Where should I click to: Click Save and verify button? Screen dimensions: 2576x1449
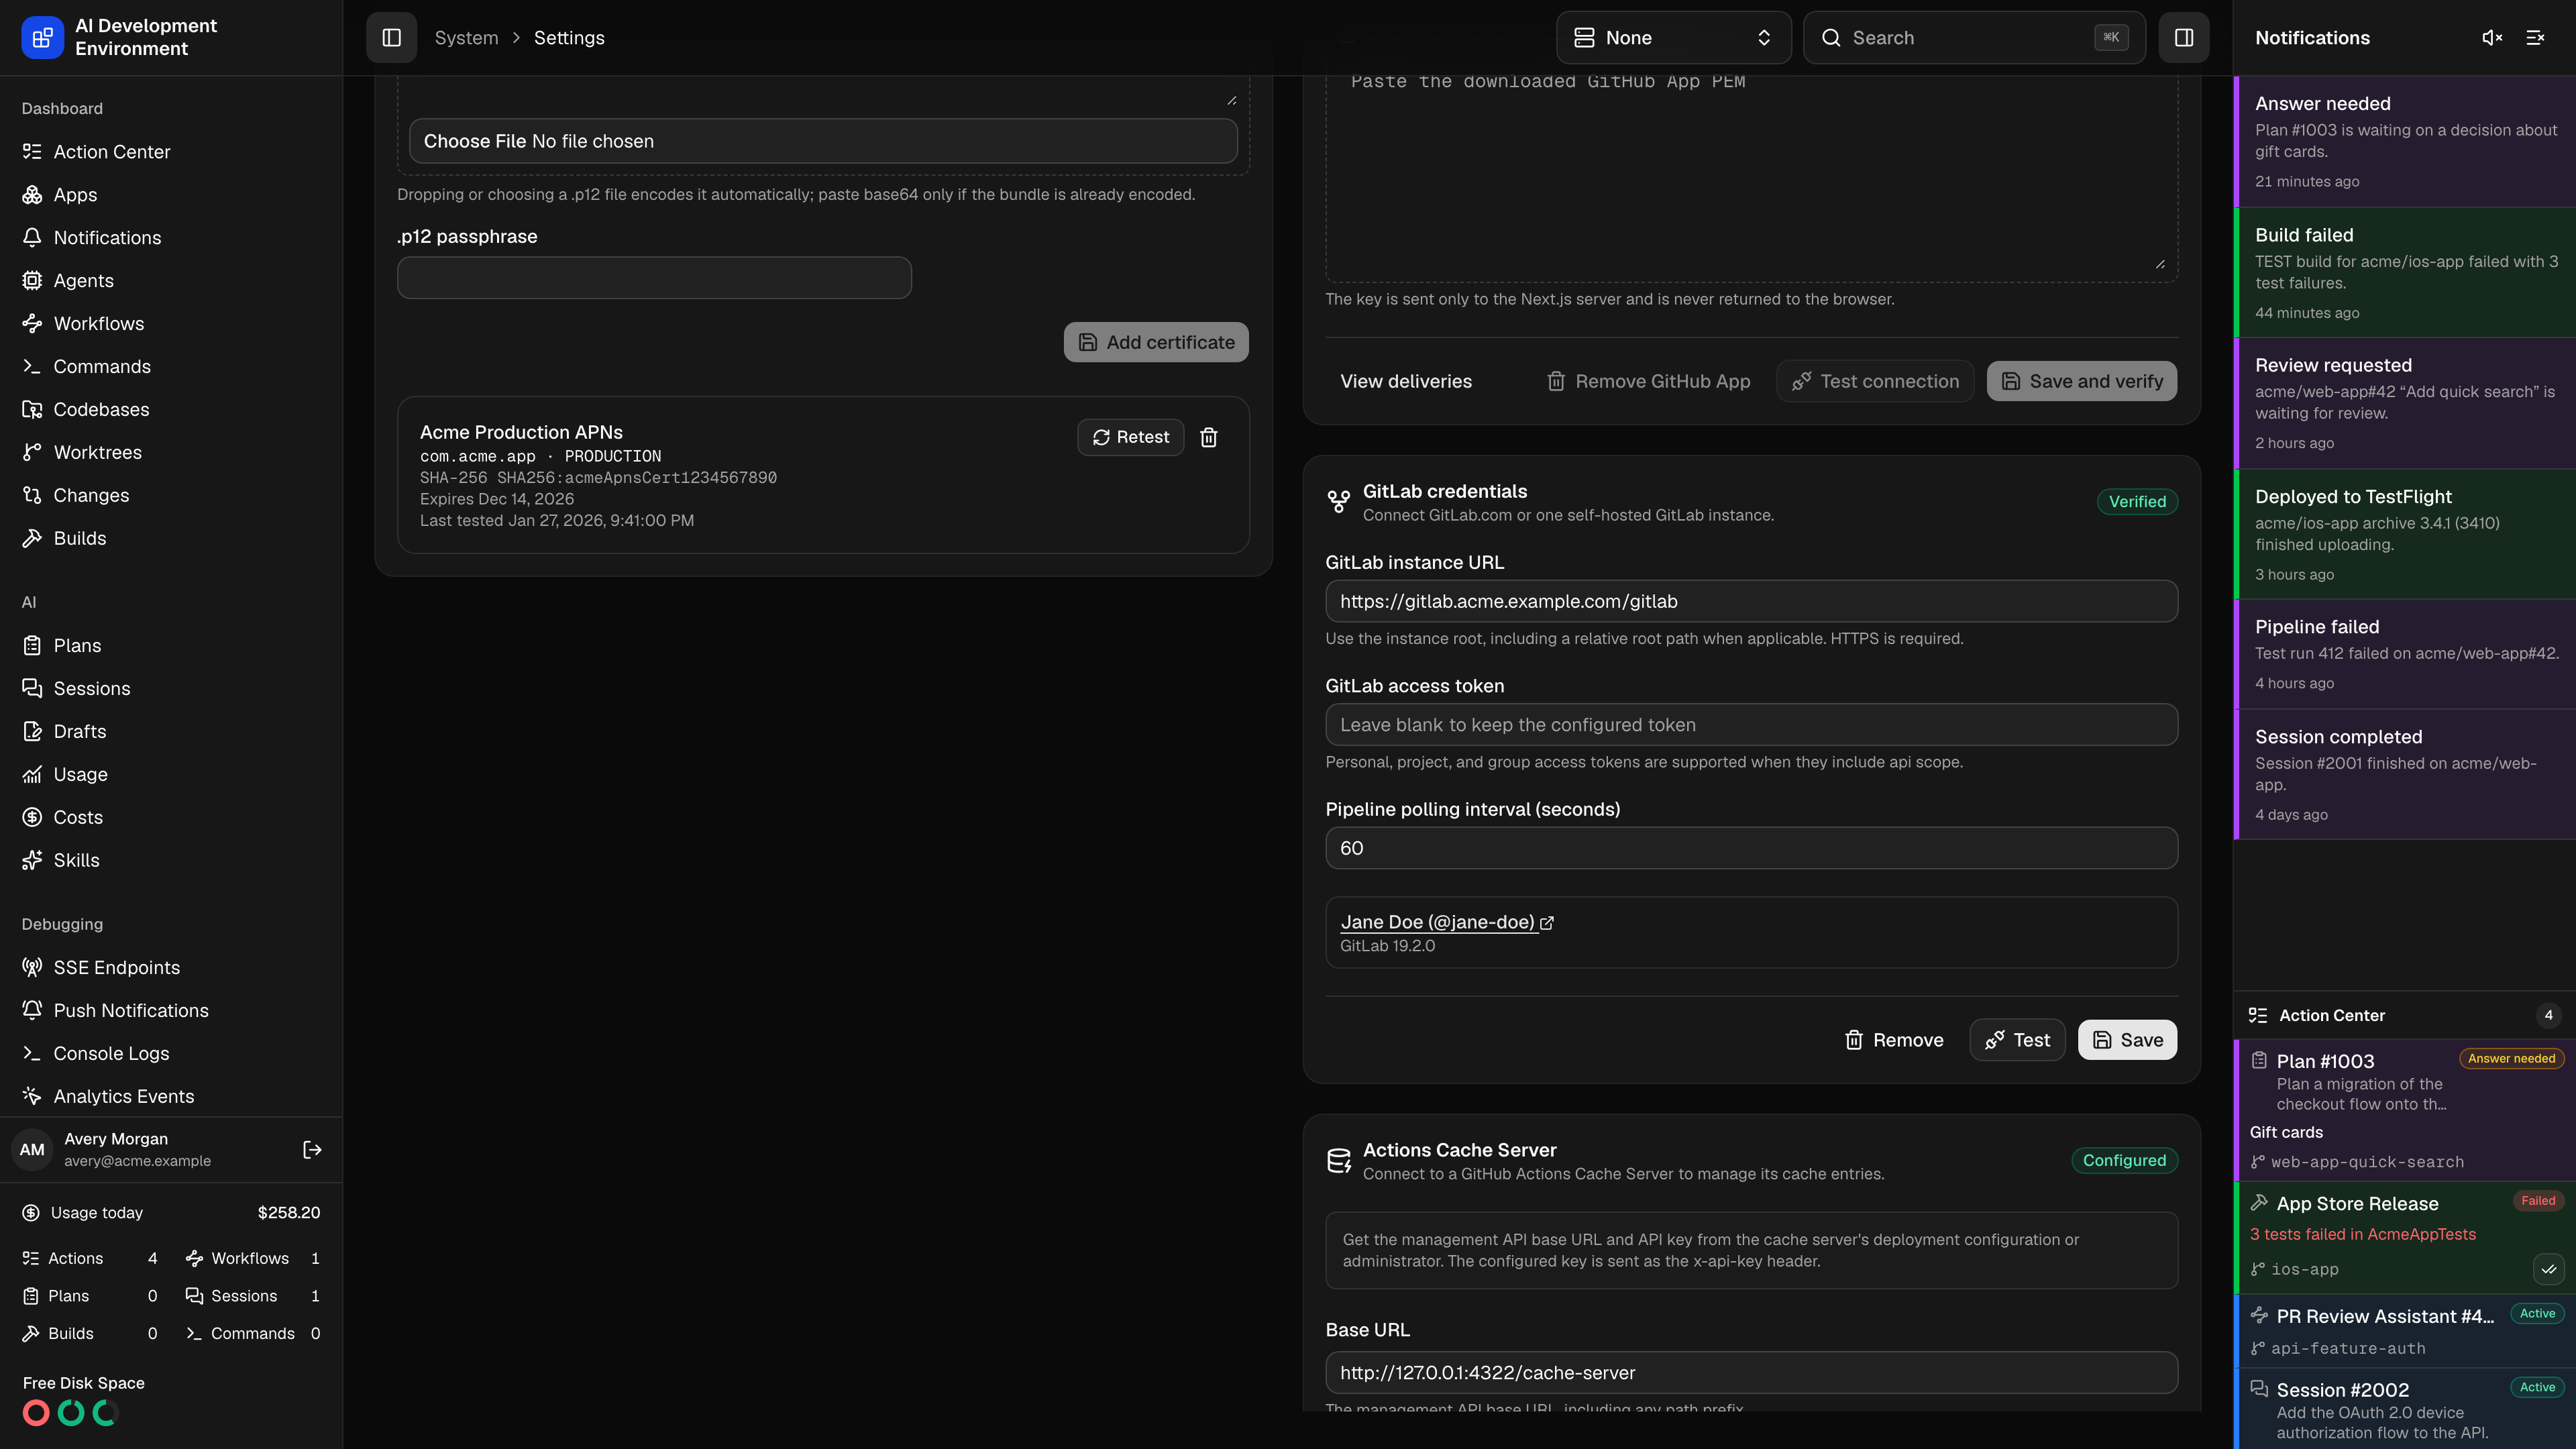[x=2081, y=381]
